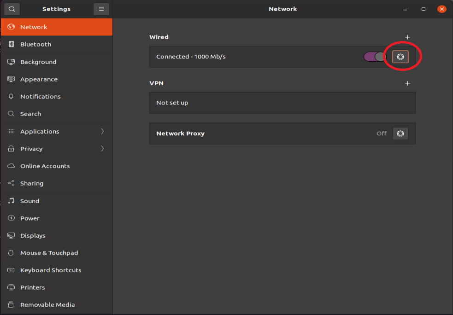This screenshot has width=453, height=315.
Task: Open the hamburger menu in Settings header
Action: [101, 9]
